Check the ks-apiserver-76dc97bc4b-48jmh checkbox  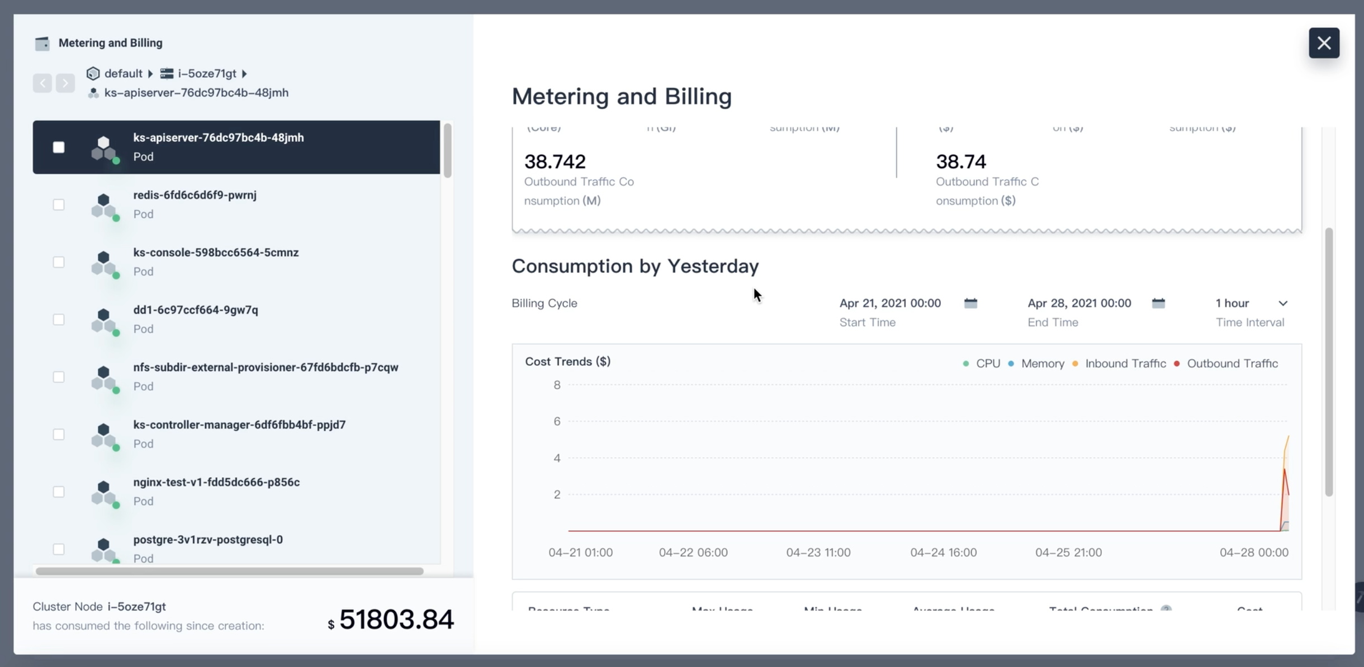pyautogui.click(x=59, y=147)
